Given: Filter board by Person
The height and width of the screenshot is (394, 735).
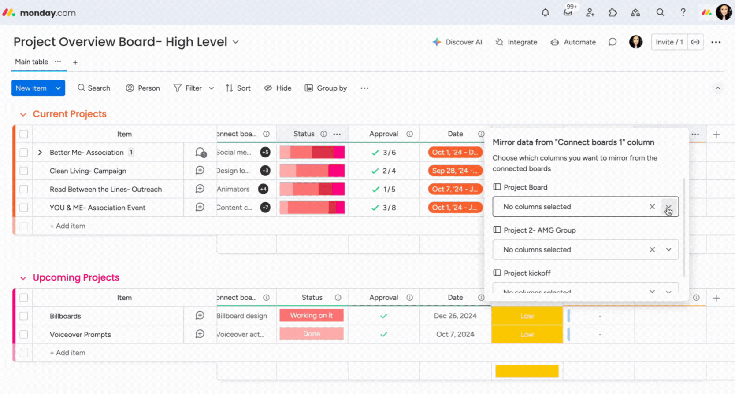Looking at the screenshot, I should [143, 88].
